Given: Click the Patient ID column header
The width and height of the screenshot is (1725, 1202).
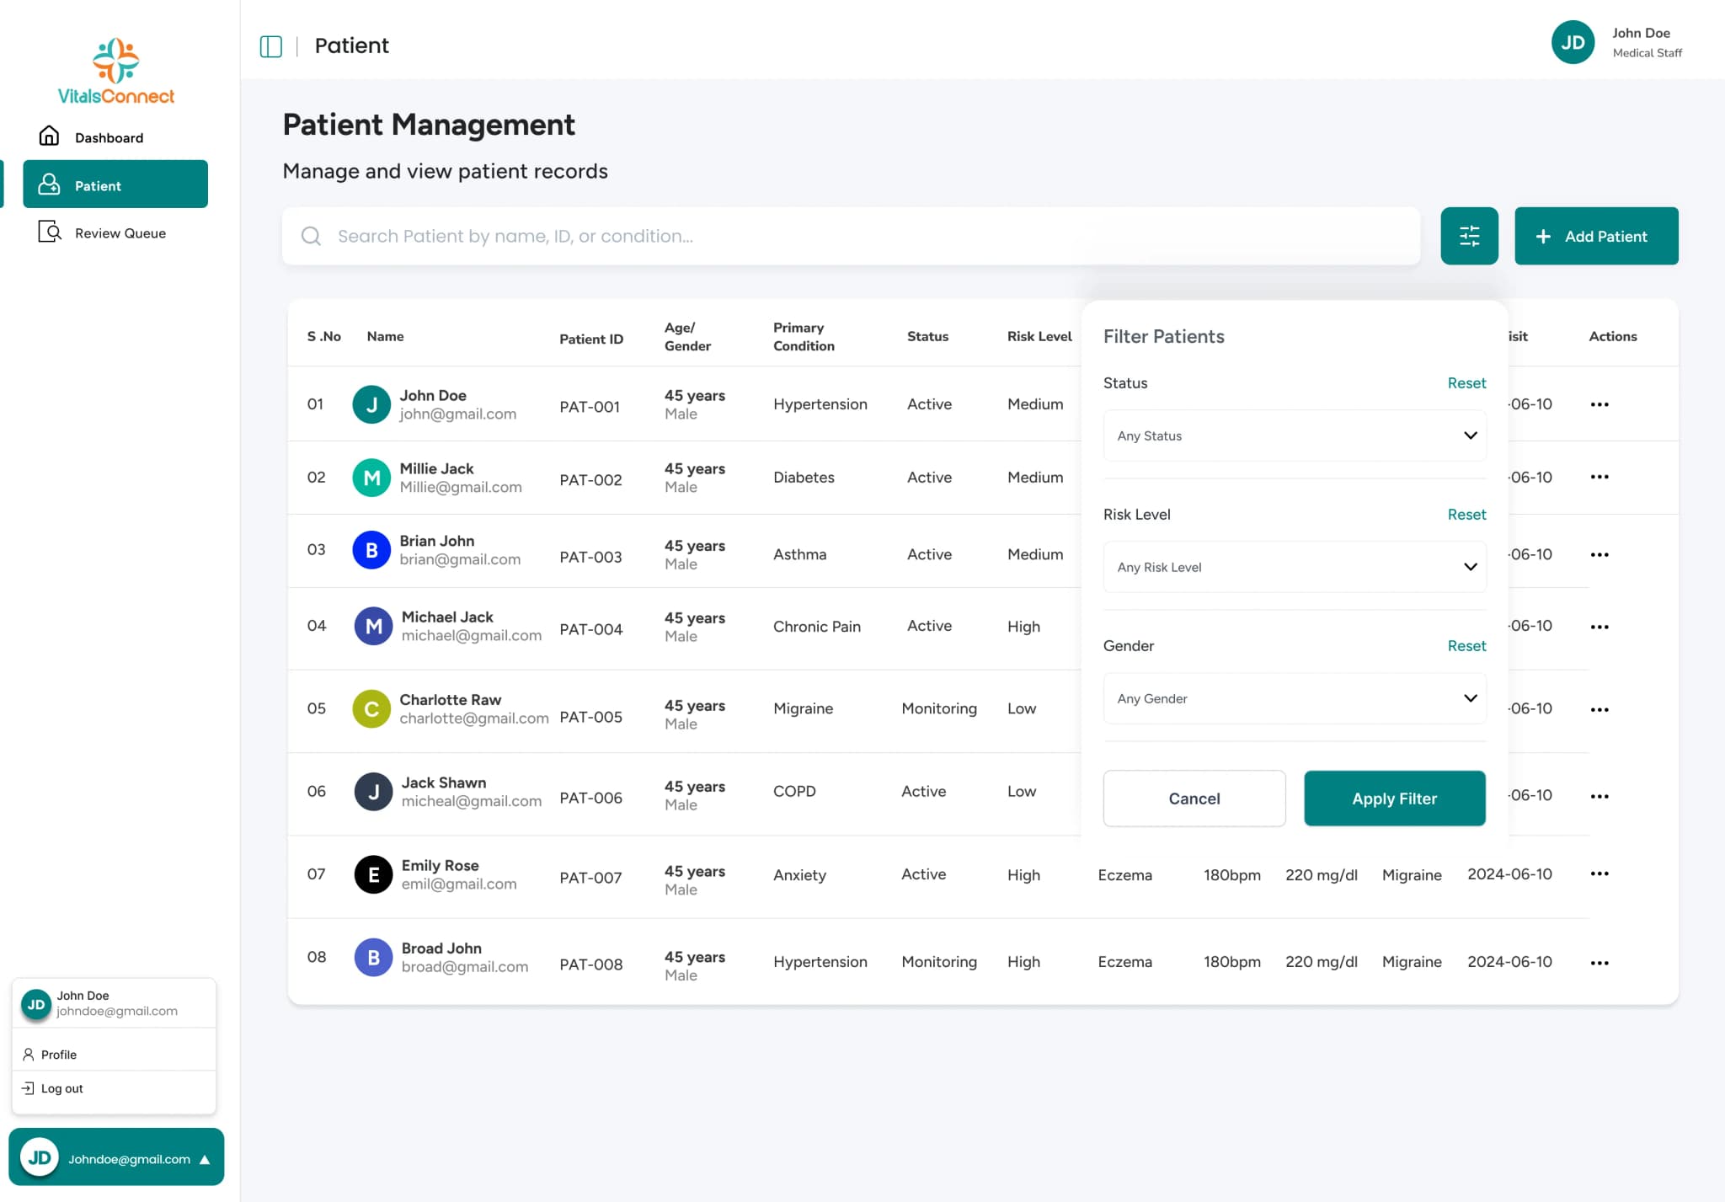Looking at the screenshot, I should pos(591,339).
